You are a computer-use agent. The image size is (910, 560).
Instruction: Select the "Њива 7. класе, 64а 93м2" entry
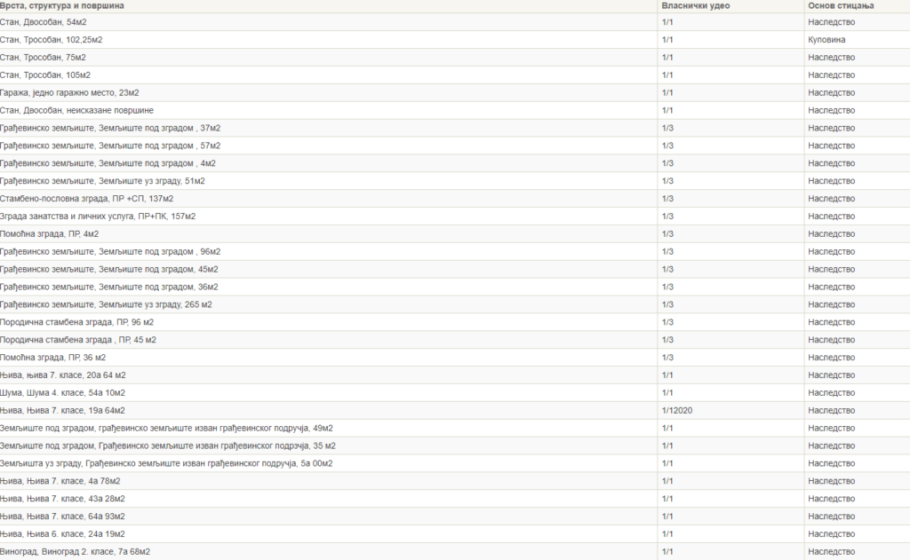coord(62,516)
